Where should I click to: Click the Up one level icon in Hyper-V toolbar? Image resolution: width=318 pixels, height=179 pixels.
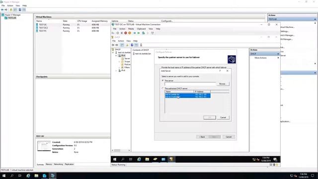pyautogui.click(x=11, y=10)
